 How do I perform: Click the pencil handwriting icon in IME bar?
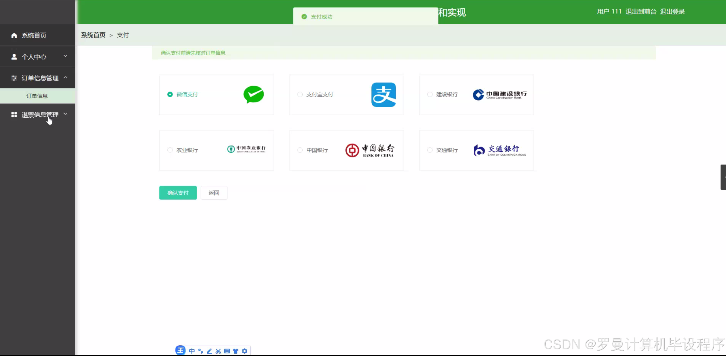tap(209, 351)
